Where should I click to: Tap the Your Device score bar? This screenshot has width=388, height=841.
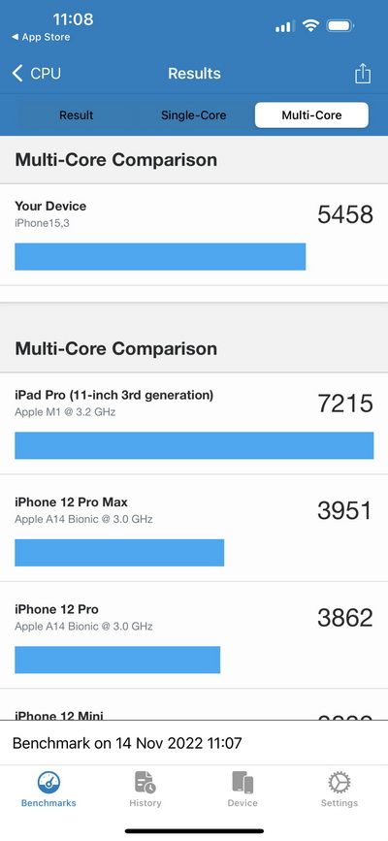(160, 256)
